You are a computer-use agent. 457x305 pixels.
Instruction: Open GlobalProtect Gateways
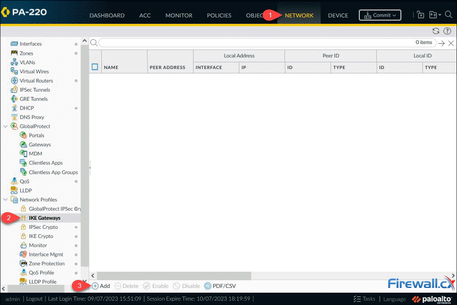point(40,144)
